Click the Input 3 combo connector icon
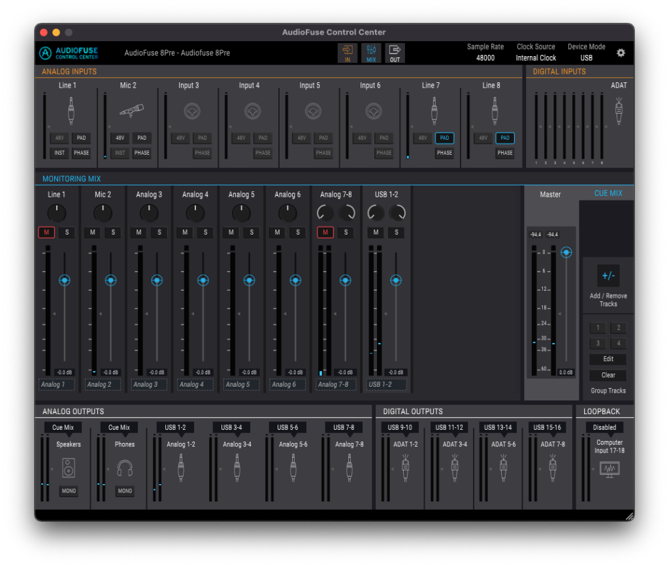Screen dimensions: 669x567 click(x=192, y=111)
